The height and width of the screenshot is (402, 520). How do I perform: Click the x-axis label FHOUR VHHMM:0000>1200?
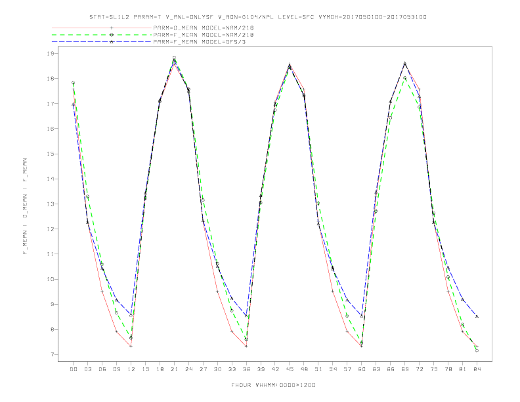273,385
